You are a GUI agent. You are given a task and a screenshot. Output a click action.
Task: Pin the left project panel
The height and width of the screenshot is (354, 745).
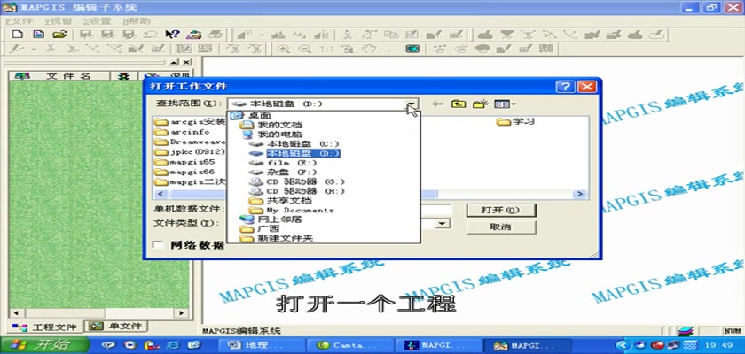tap(175, 62)
